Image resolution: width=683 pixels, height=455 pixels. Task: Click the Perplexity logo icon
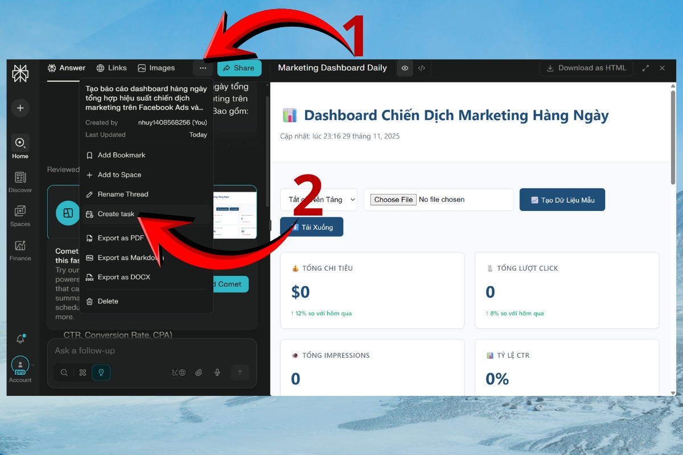(x=20, y=73)
